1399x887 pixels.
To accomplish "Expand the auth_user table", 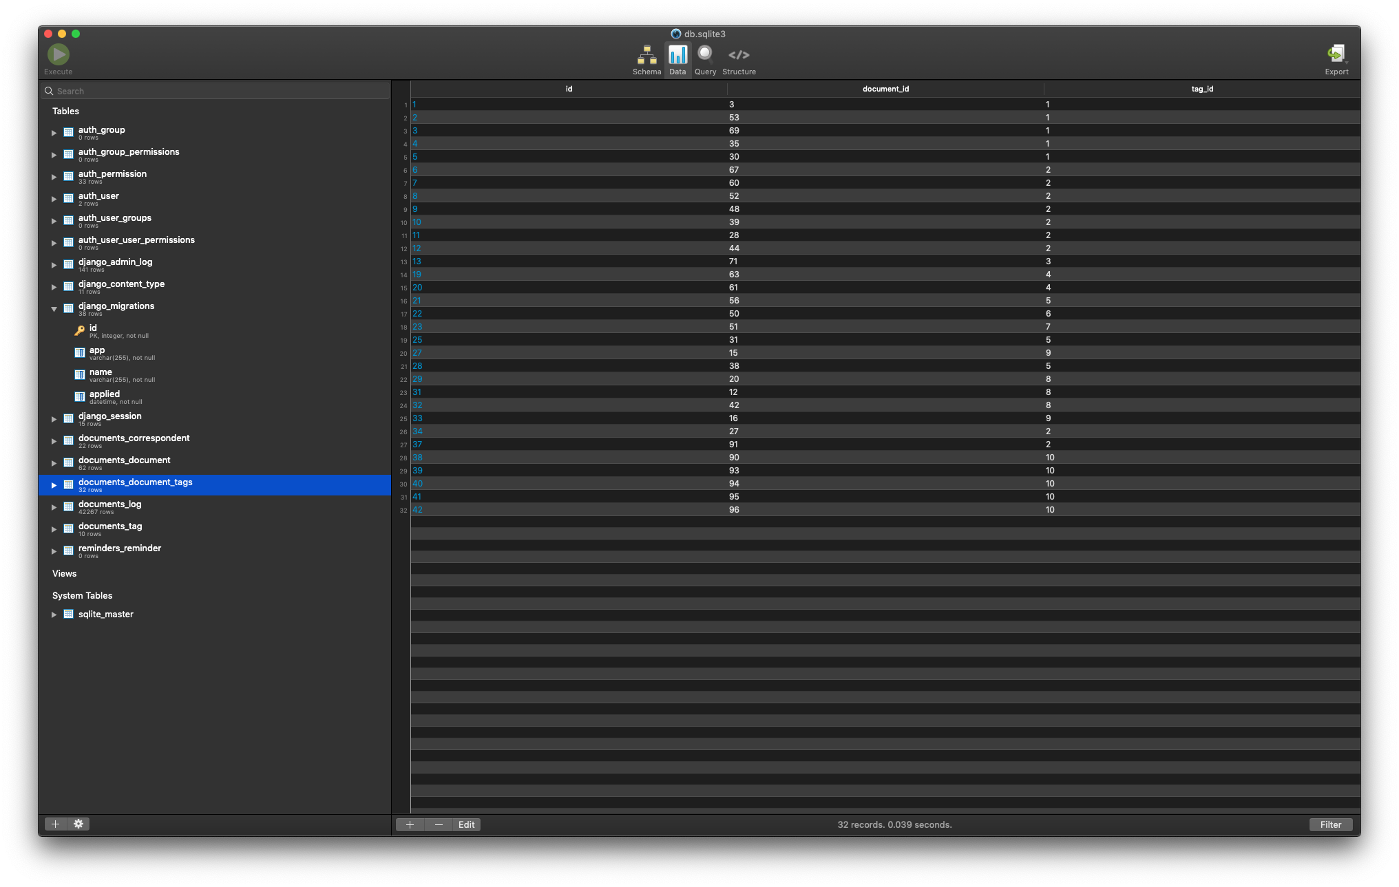I will 54,199.
